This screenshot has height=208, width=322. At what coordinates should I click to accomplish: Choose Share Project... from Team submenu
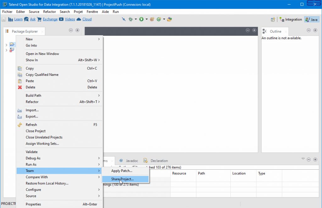[x=125, y=179]
